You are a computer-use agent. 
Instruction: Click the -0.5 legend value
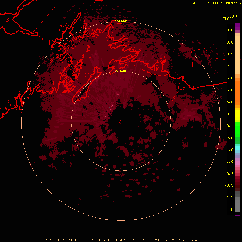click(229, 186)
